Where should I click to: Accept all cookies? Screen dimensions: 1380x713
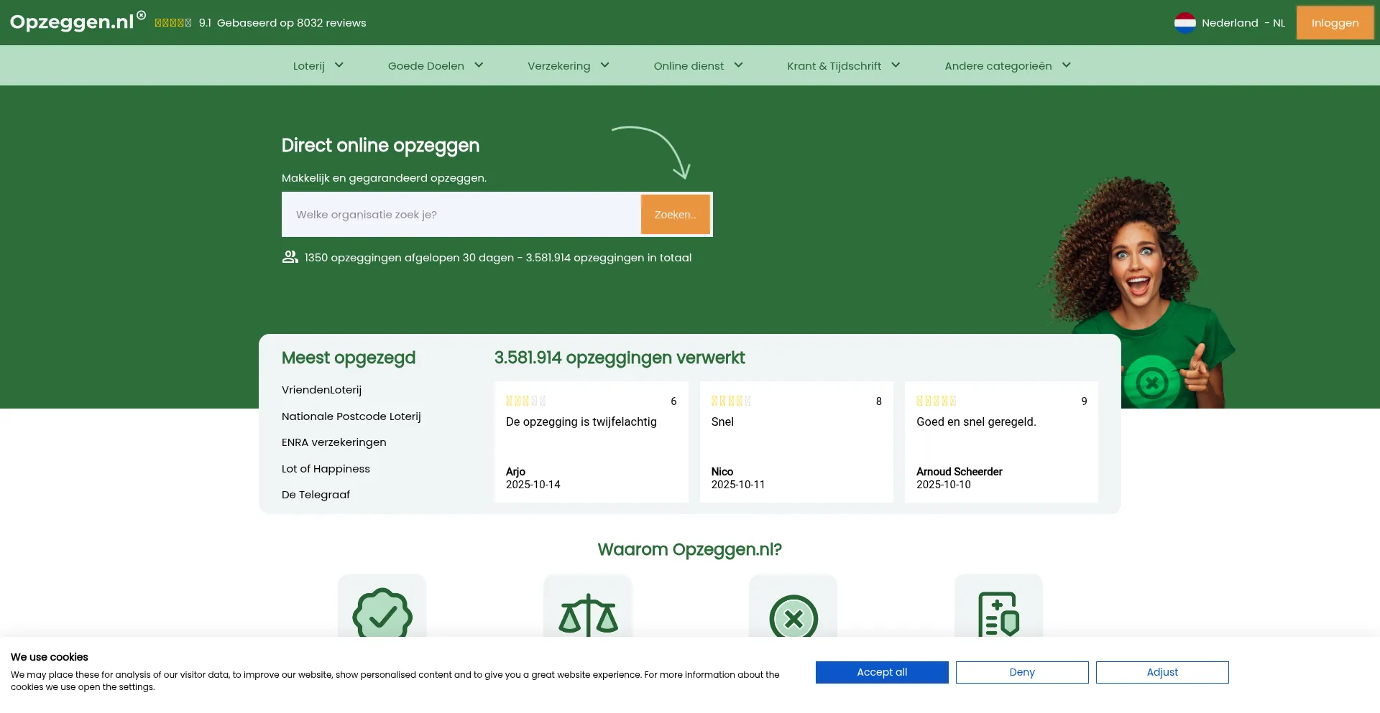coord(882,672)
